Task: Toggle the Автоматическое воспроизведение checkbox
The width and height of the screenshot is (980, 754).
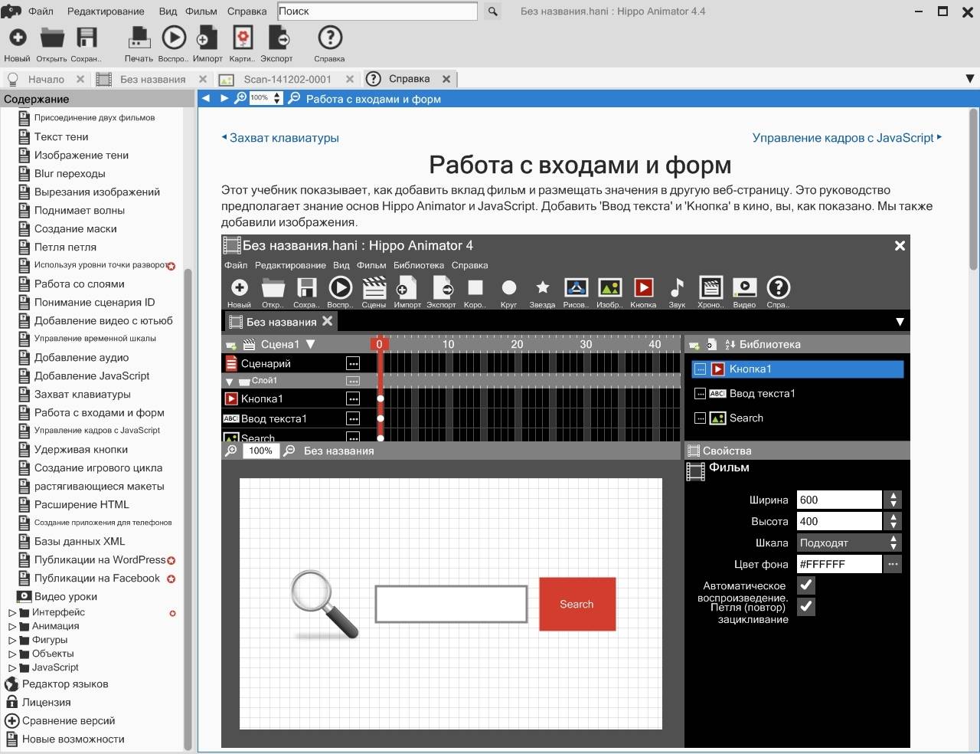Action: tap(806, 585)
